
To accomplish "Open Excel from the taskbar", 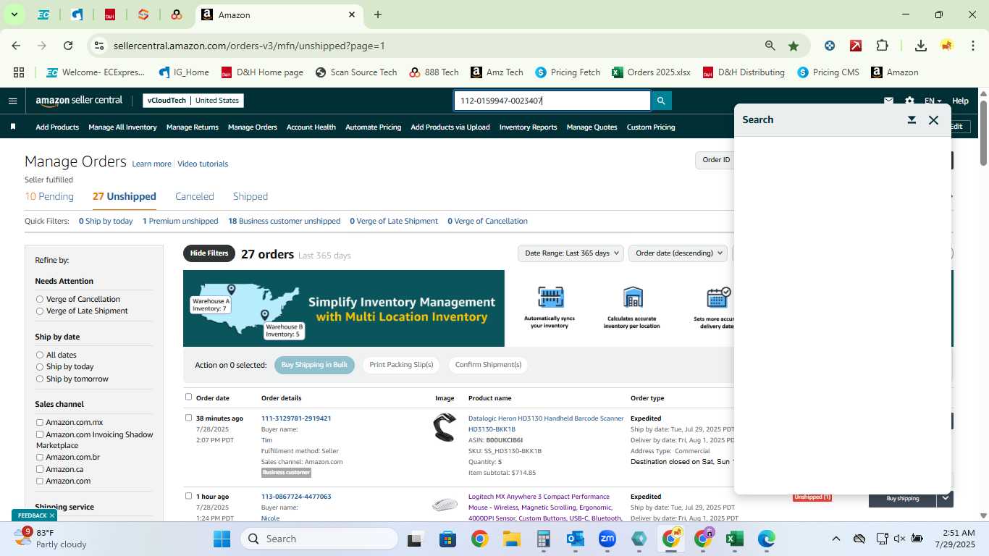I will (735, 539).
